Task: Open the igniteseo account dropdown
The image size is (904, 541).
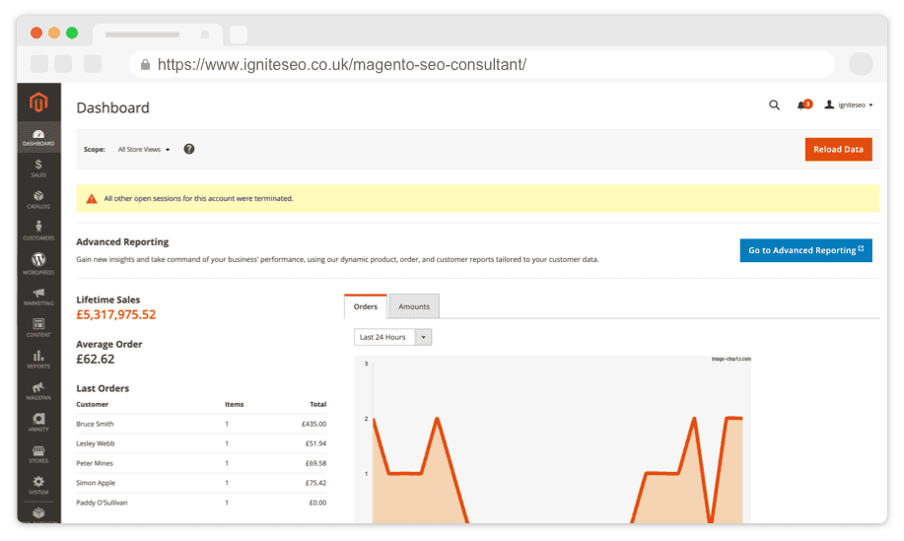Action: [x=849, y=104]
